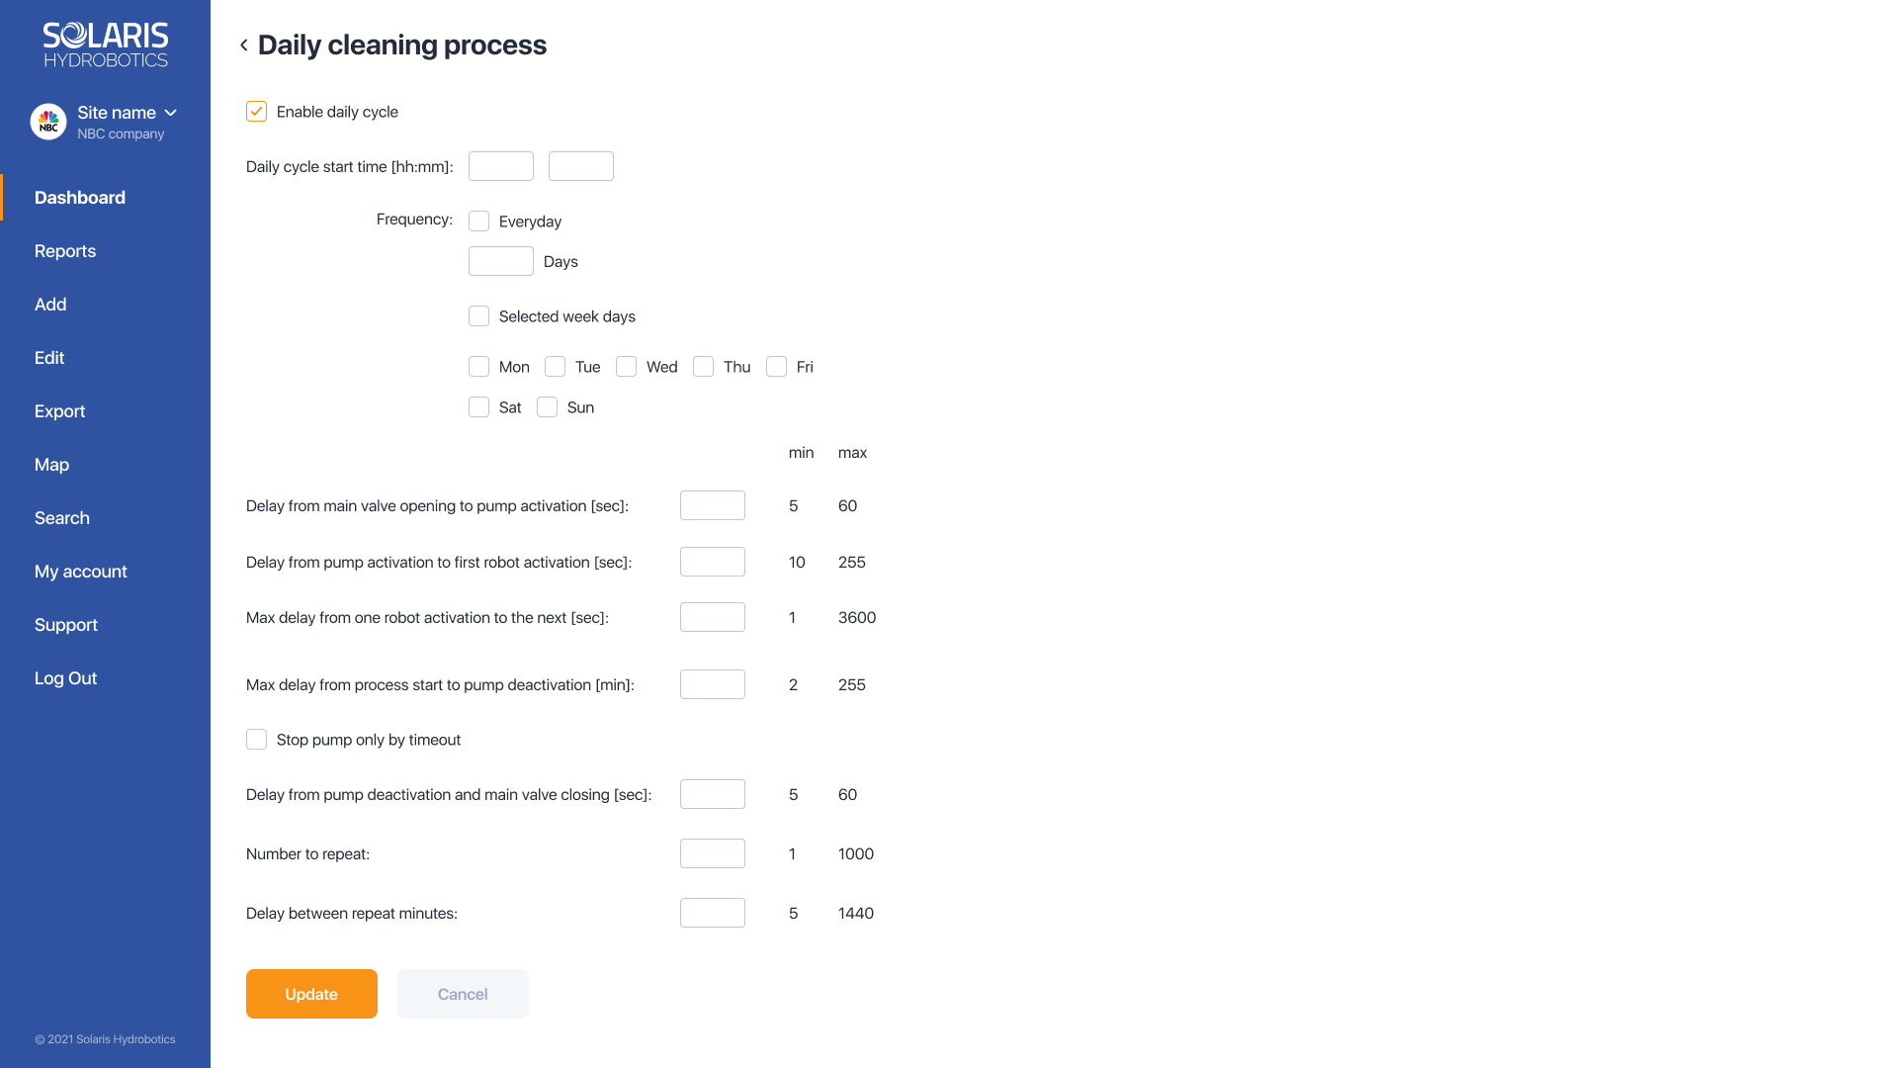1899x1068 pixels.
Task: Enable Selected week days checkbox
Action: [478, 316]
